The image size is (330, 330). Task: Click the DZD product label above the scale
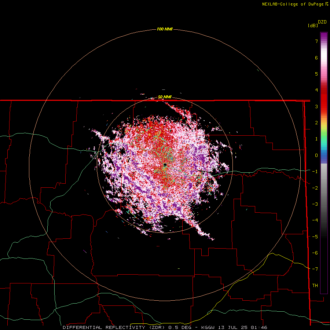pos(322,22)
